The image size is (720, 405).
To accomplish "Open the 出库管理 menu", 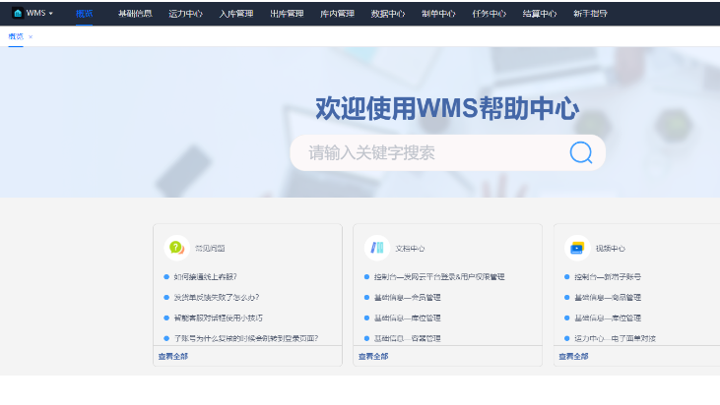I will coord(287,14).
